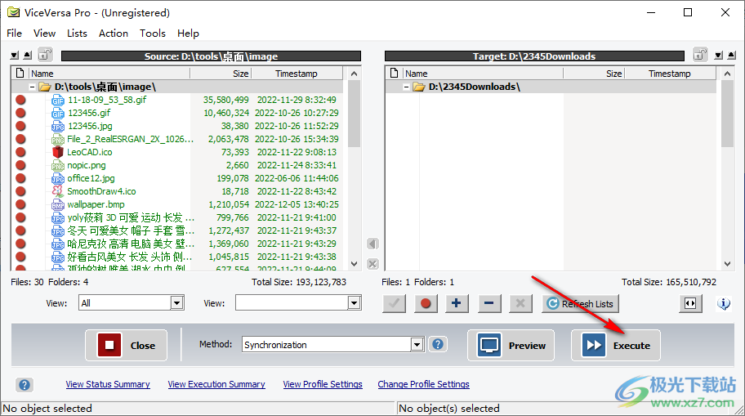Click the source list vertical scrollbar thumb
745x416 pixels.
point(354,114)
